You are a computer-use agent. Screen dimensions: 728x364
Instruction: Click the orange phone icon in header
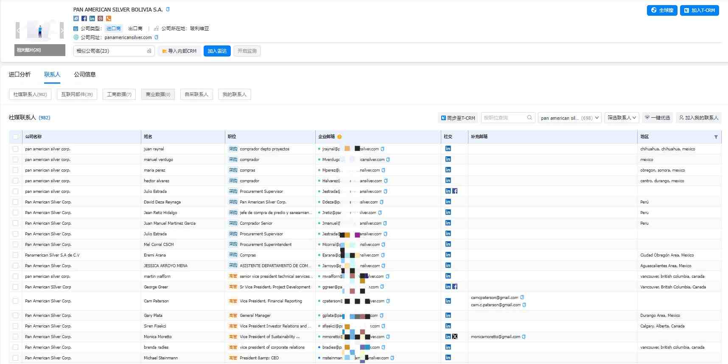(x=109, y=18)
